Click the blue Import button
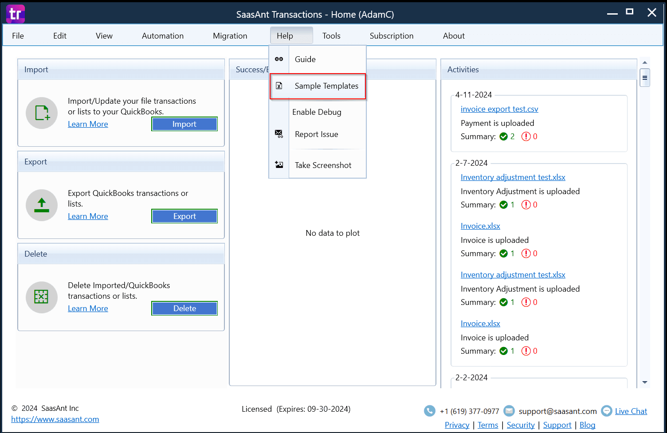 click(x=184, y=124)
